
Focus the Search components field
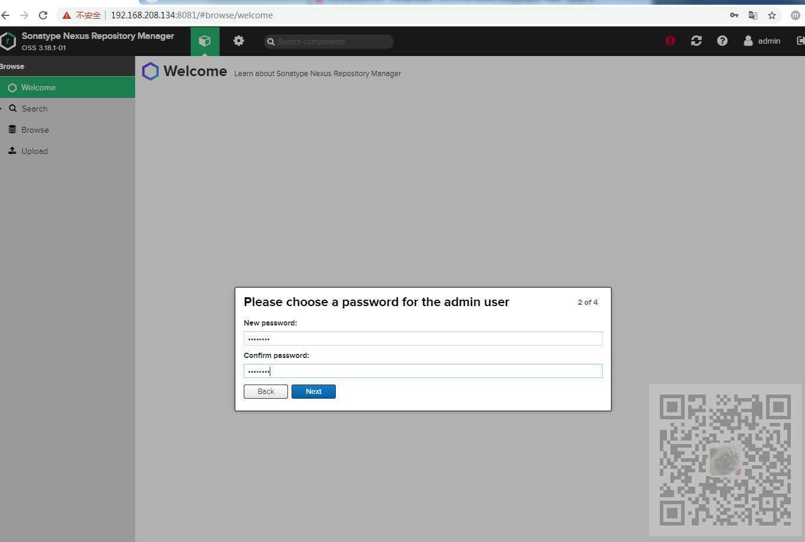coord(329,41)
